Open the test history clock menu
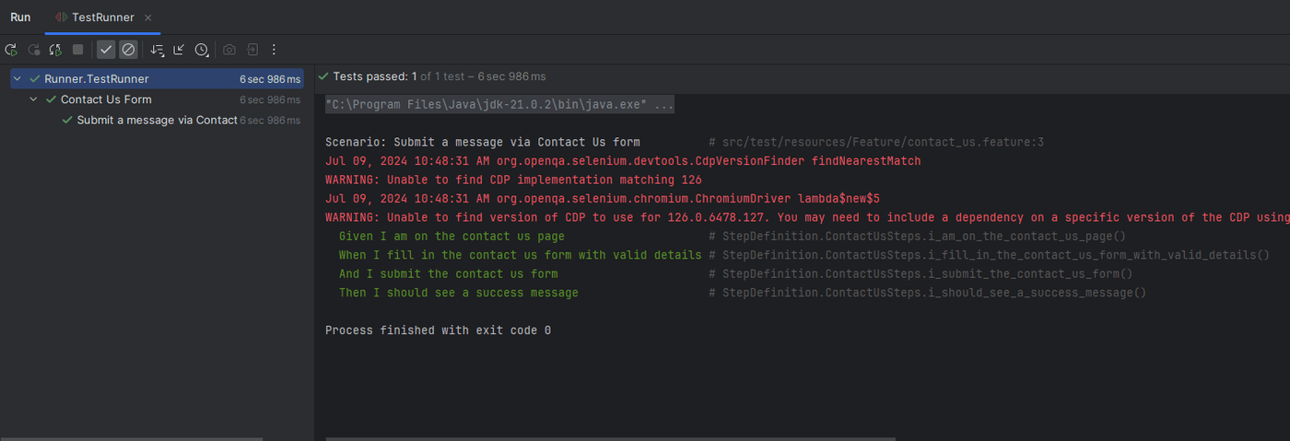The image size is (1290, 441). (202, 50)
